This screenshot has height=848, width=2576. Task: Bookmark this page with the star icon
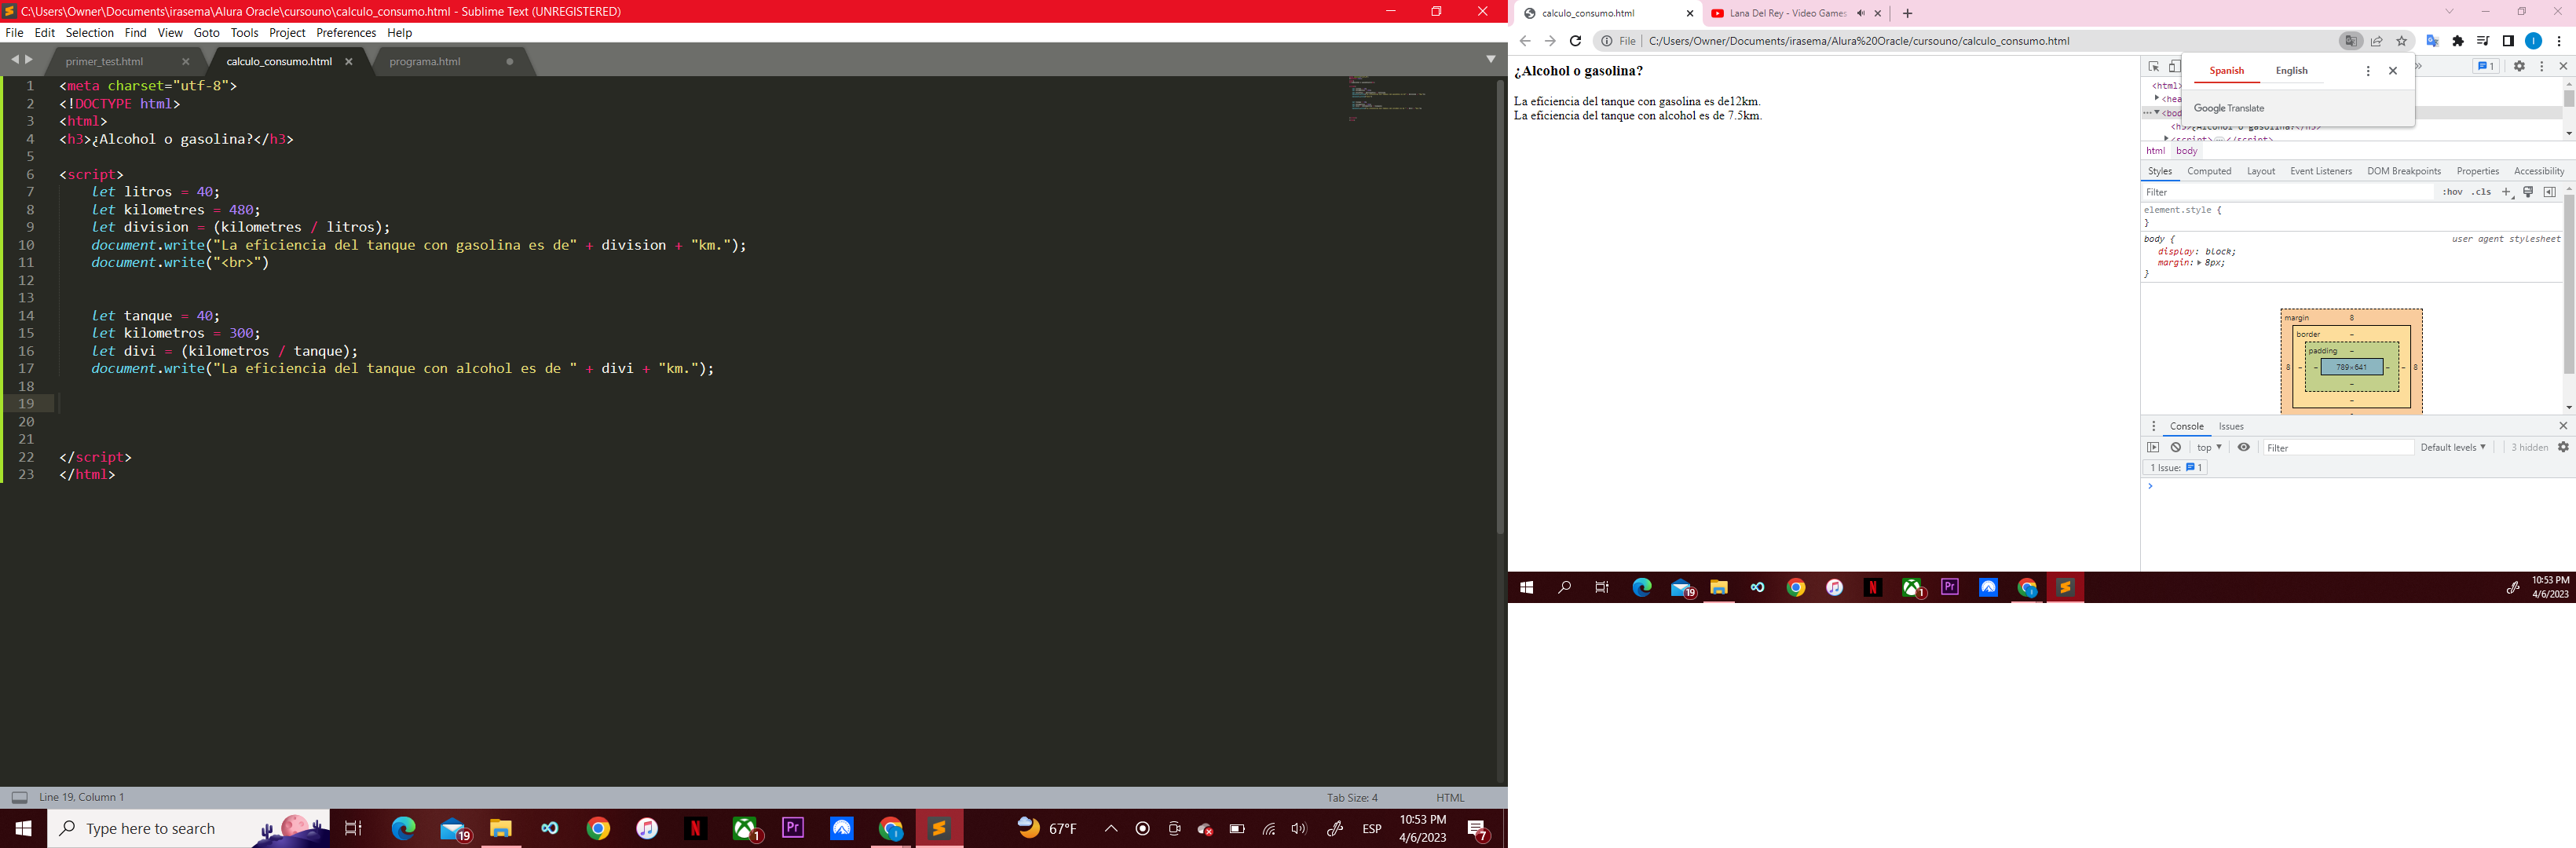tap(2401, 41)
